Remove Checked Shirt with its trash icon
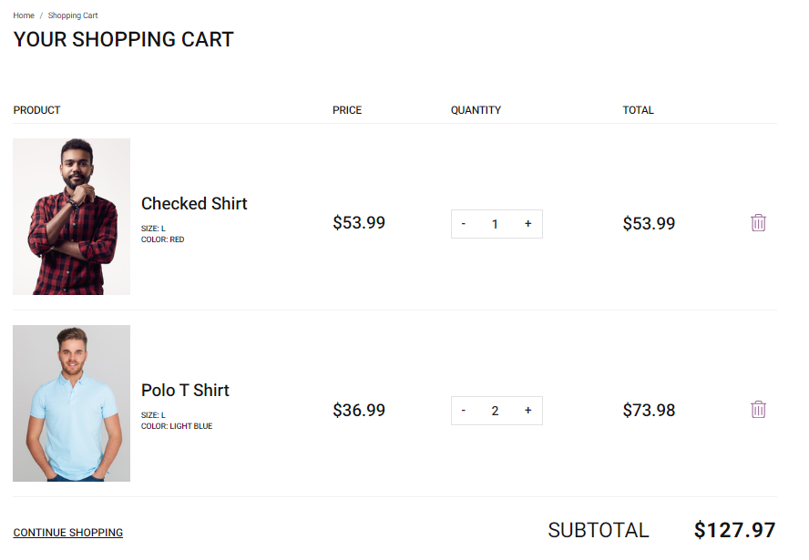 point(758,223)
